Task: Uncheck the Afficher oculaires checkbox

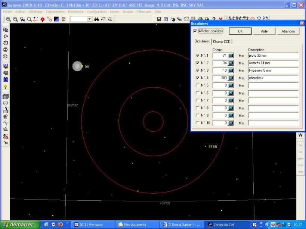Action: tap(195, 31)
